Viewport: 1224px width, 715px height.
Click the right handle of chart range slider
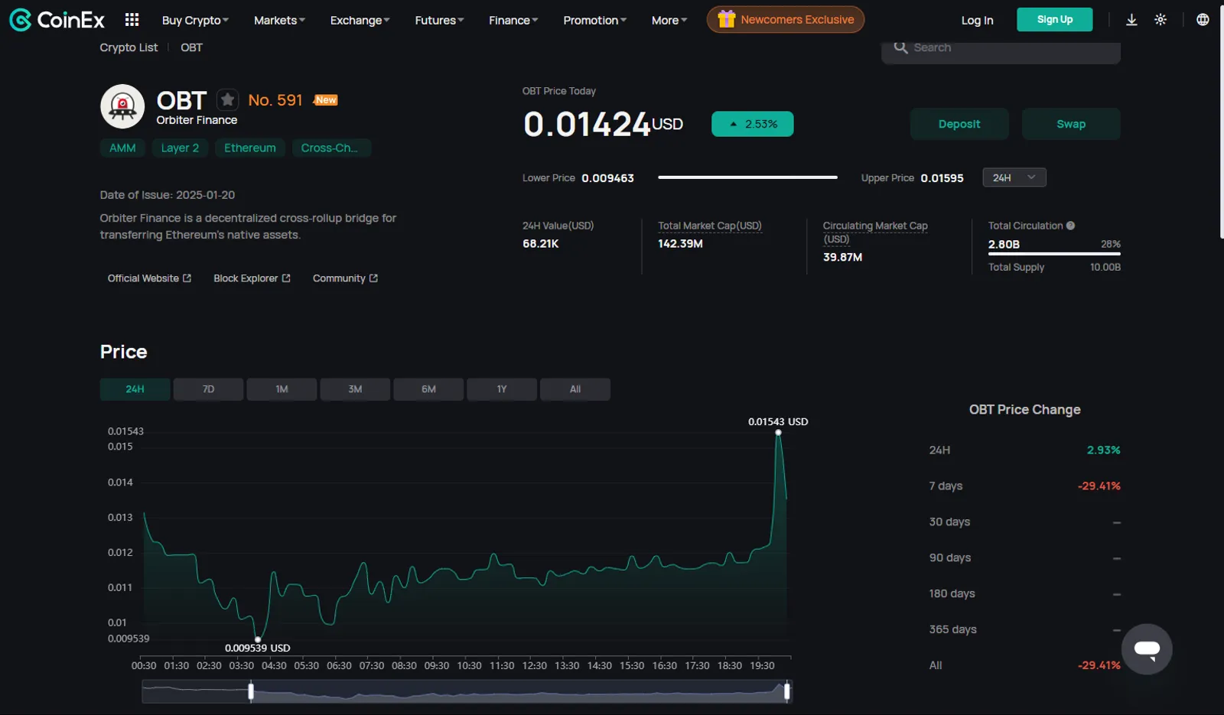(787, 692)
